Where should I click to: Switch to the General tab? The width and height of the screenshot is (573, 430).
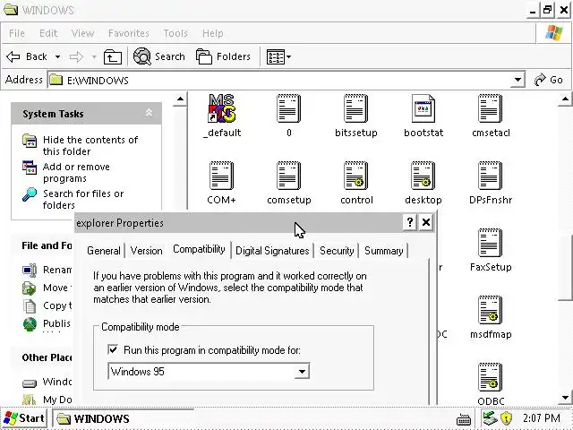(104, 251)
